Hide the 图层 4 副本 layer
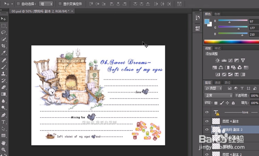Image resolution: width=259 pixels, height=156 pixels. (x=207, y=121)
